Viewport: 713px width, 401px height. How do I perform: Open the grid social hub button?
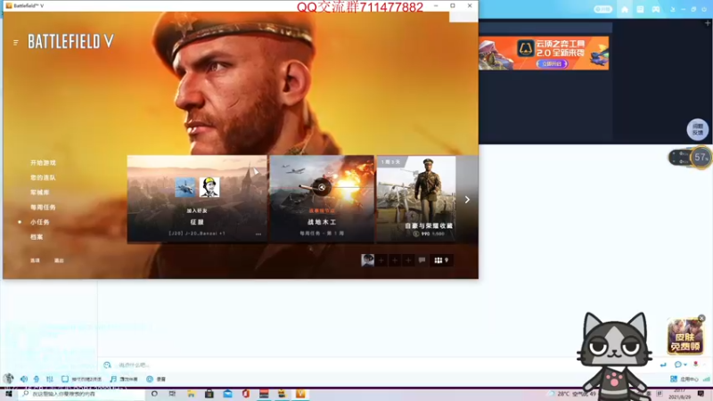[441, 260]
